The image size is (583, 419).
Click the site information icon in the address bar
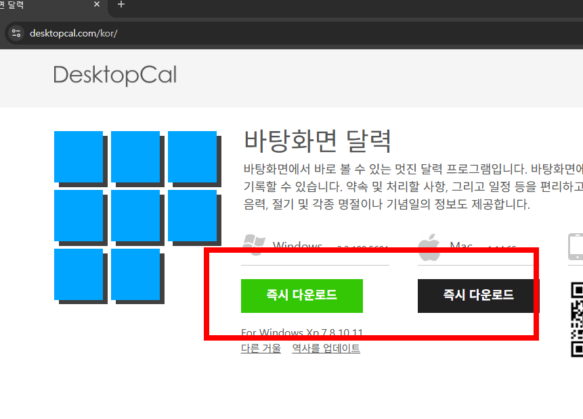click(x=15, y=32)
